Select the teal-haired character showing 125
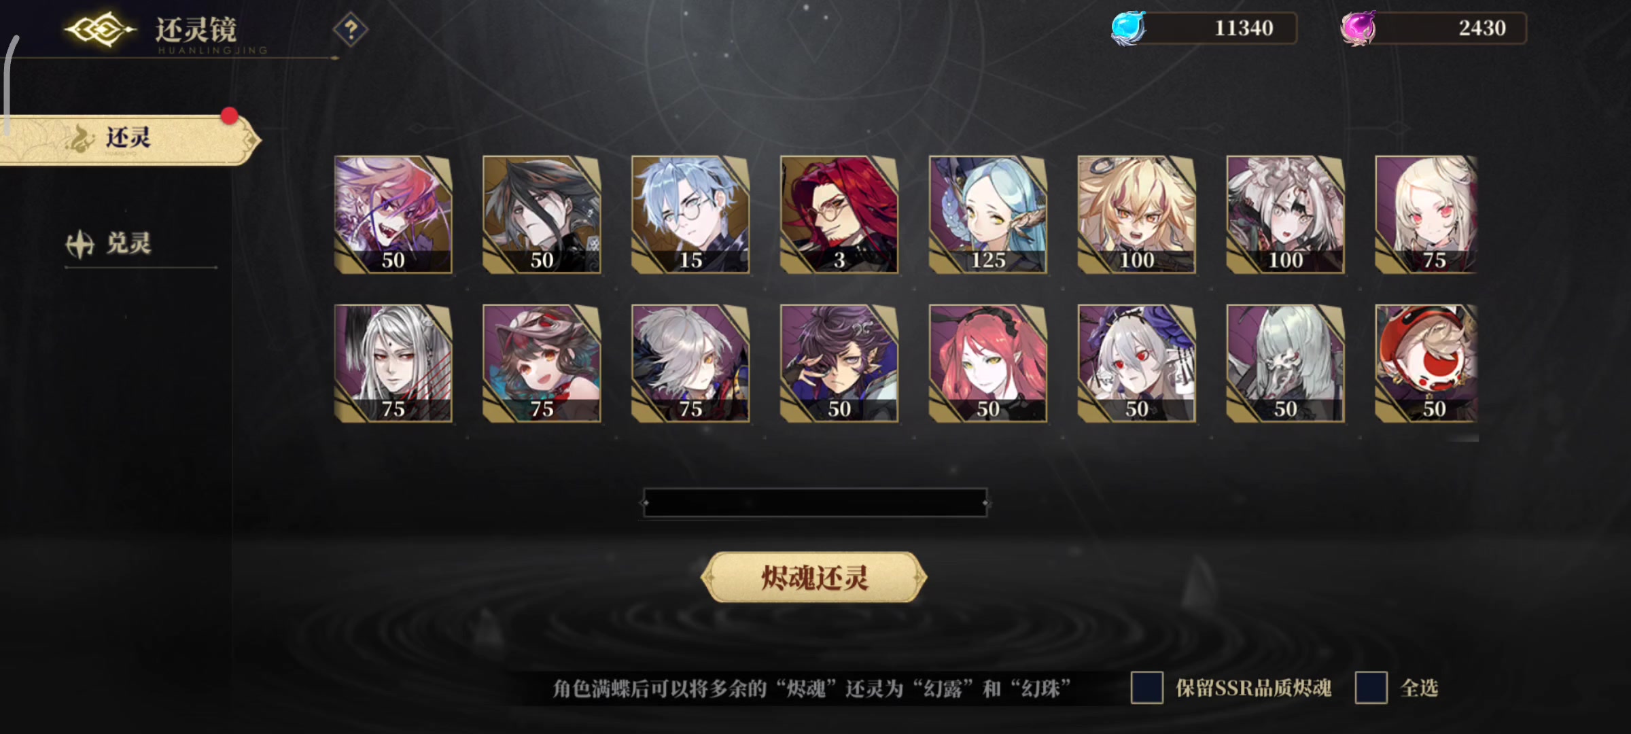The width and height of the screenshot is (1631, 734). coord(988,215)
